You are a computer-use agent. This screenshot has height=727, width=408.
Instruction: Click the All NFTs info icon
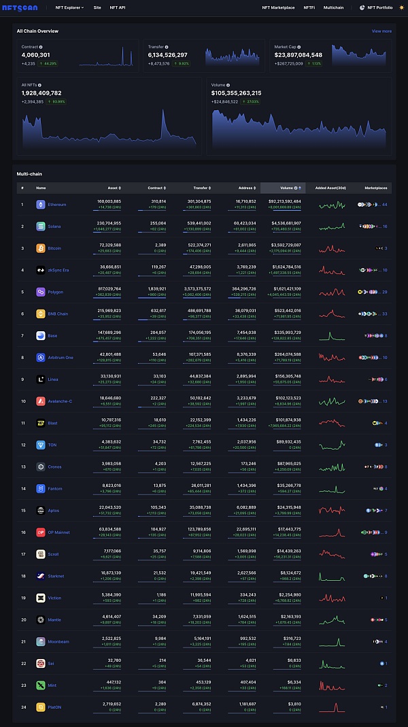(x=39, y=85)
